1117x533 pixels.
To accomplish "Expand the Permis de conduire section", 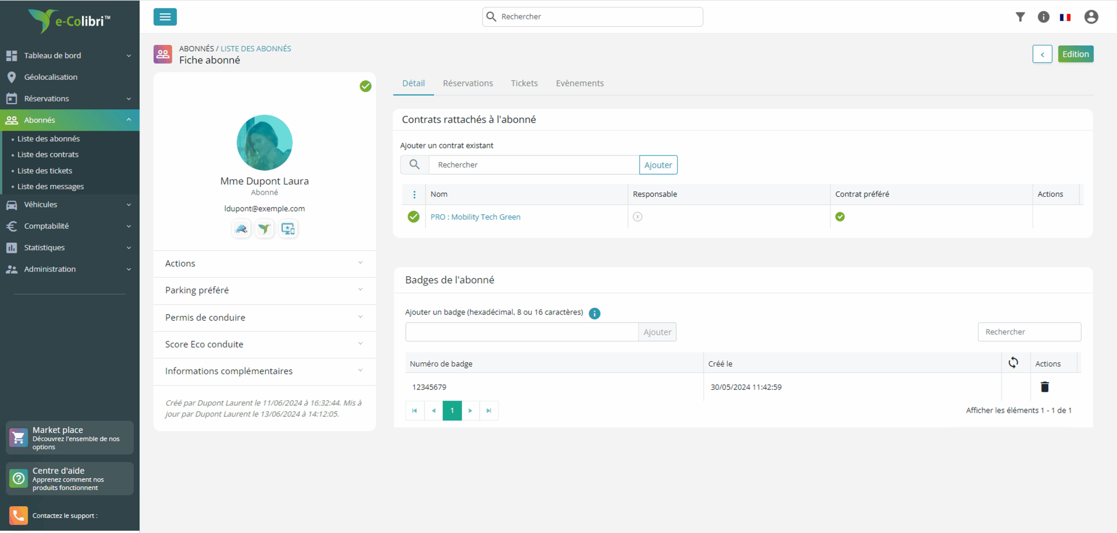I will pos(265,317).
